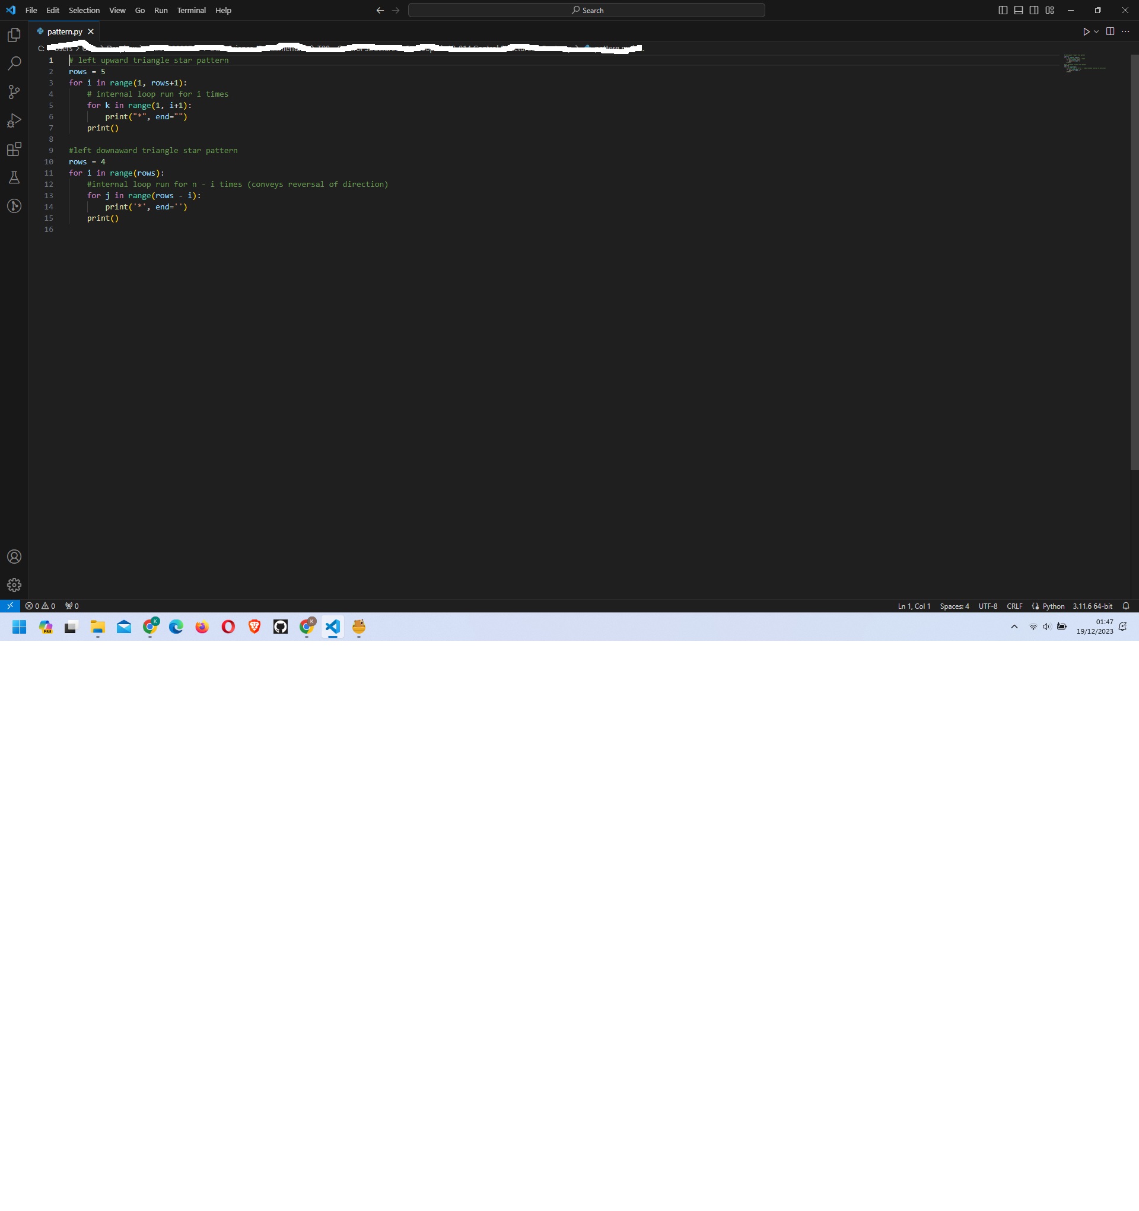Click the Source Control icon in sidebar

coord(14,91)
